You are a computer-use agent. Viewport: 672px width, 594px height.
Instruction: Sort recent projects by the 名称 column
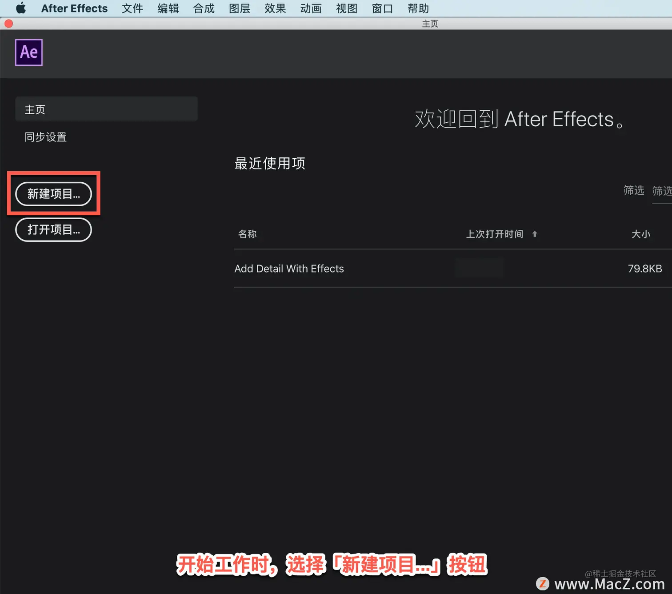247,234
